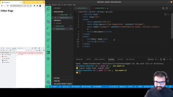Create a new terminal with the plus icon
The height and width of the screenshot is (97, 173).
[x=156, y=59]
